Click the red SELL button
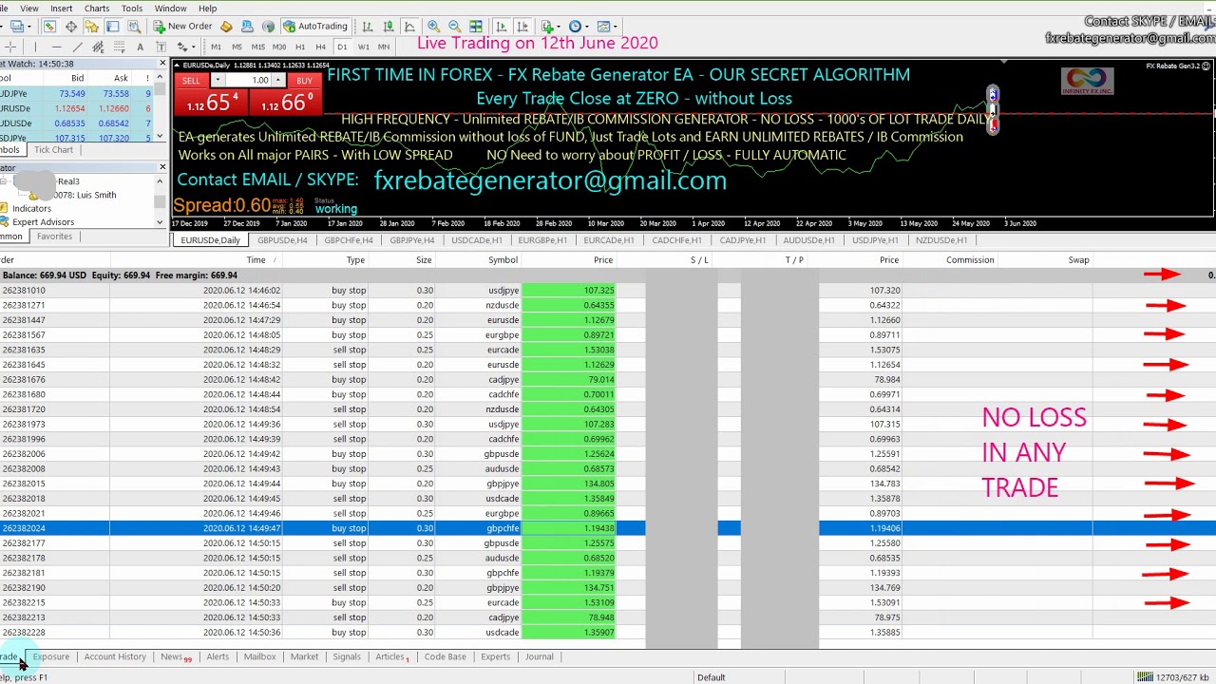The width and height of the screenshot is (1216, 684). click(x=191, y=81)
